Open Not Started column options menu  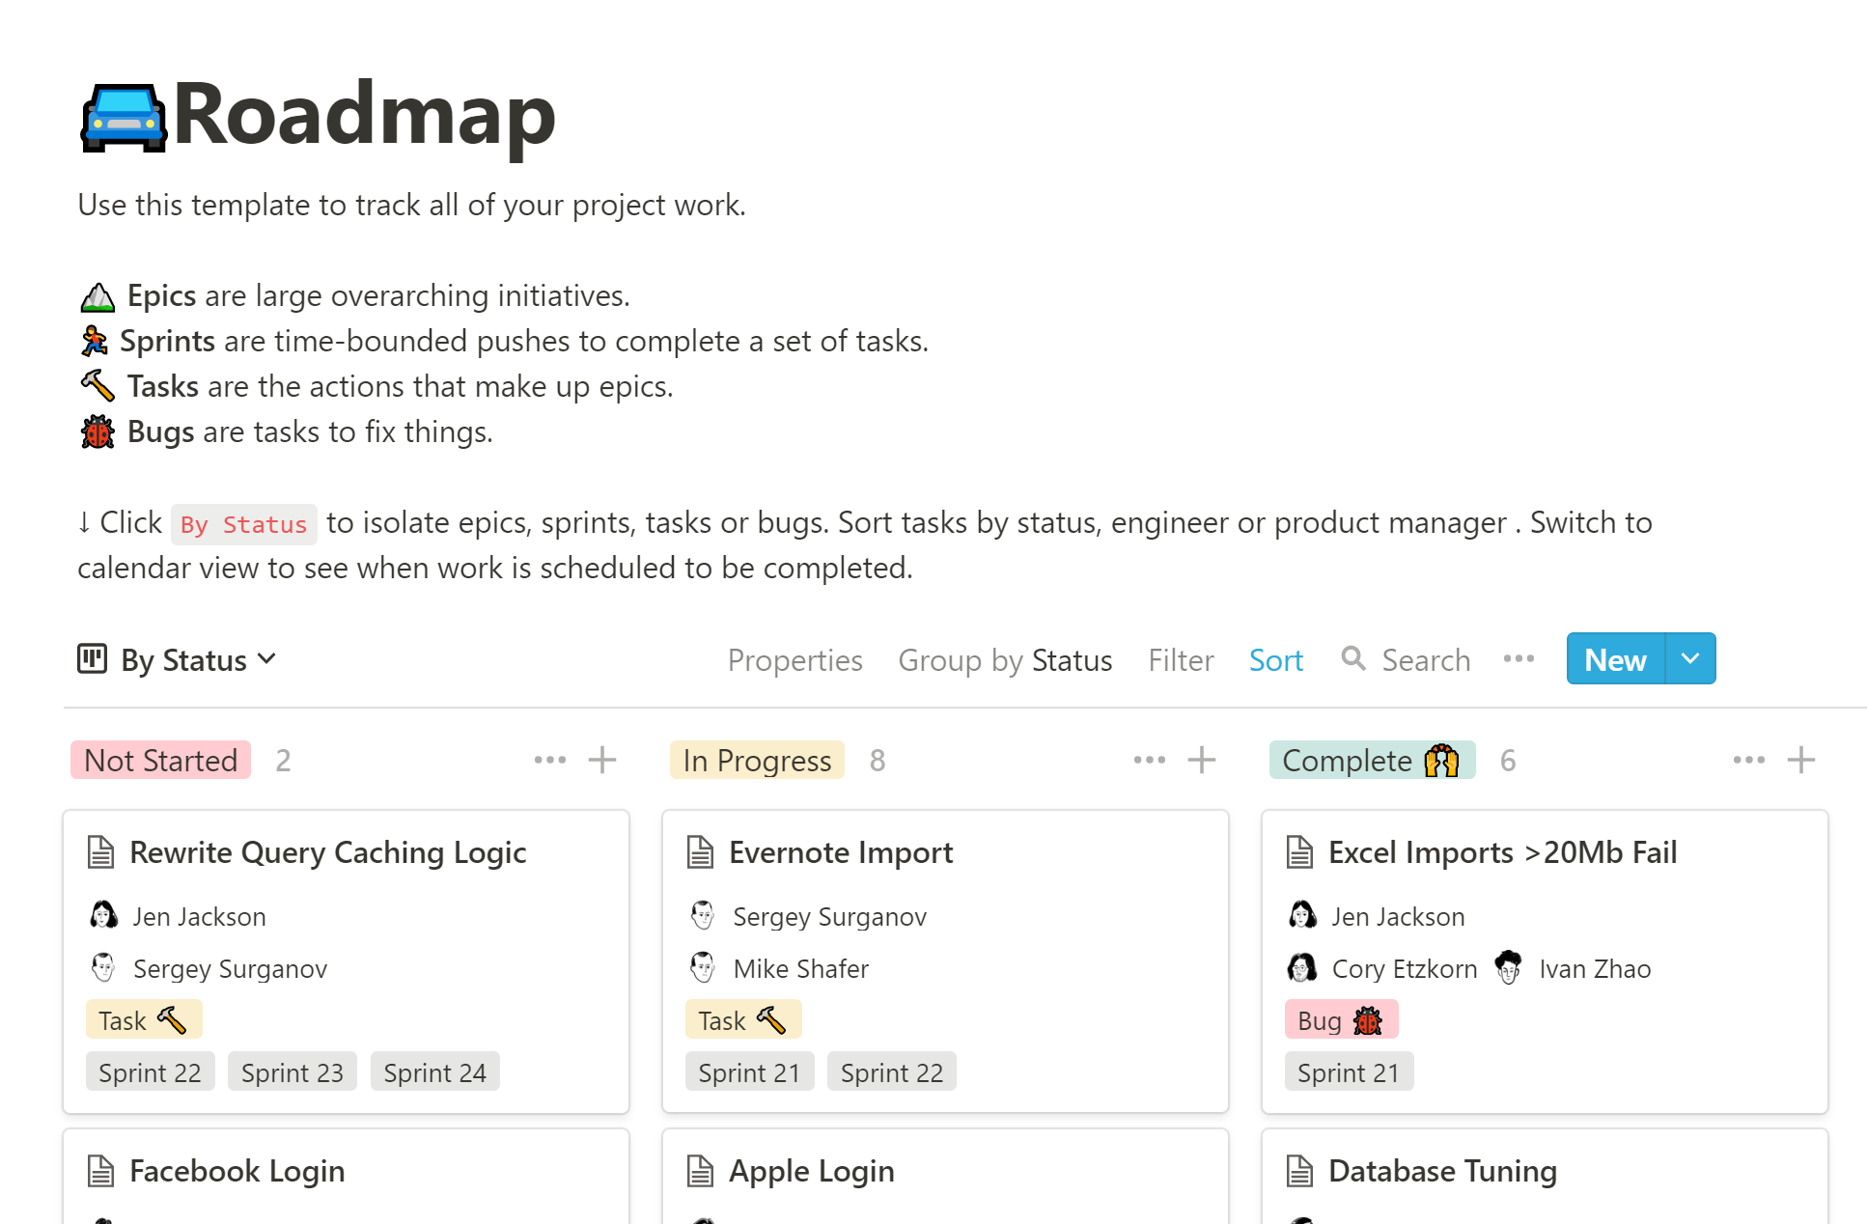(x=550, y=761)
